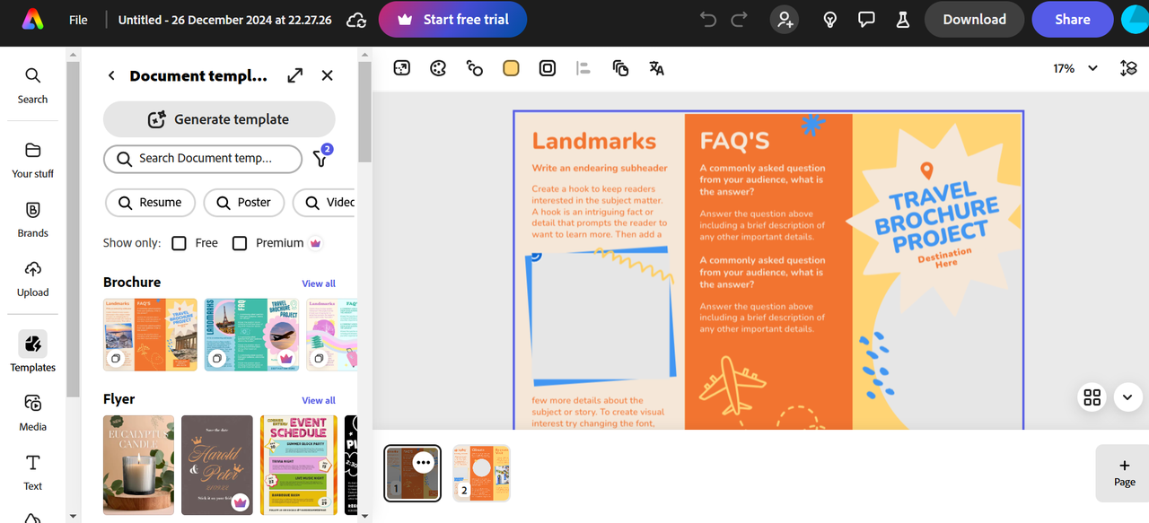Click the Share button
Viewport: 1149px width, 523px height.
[x=1073, y=19]
